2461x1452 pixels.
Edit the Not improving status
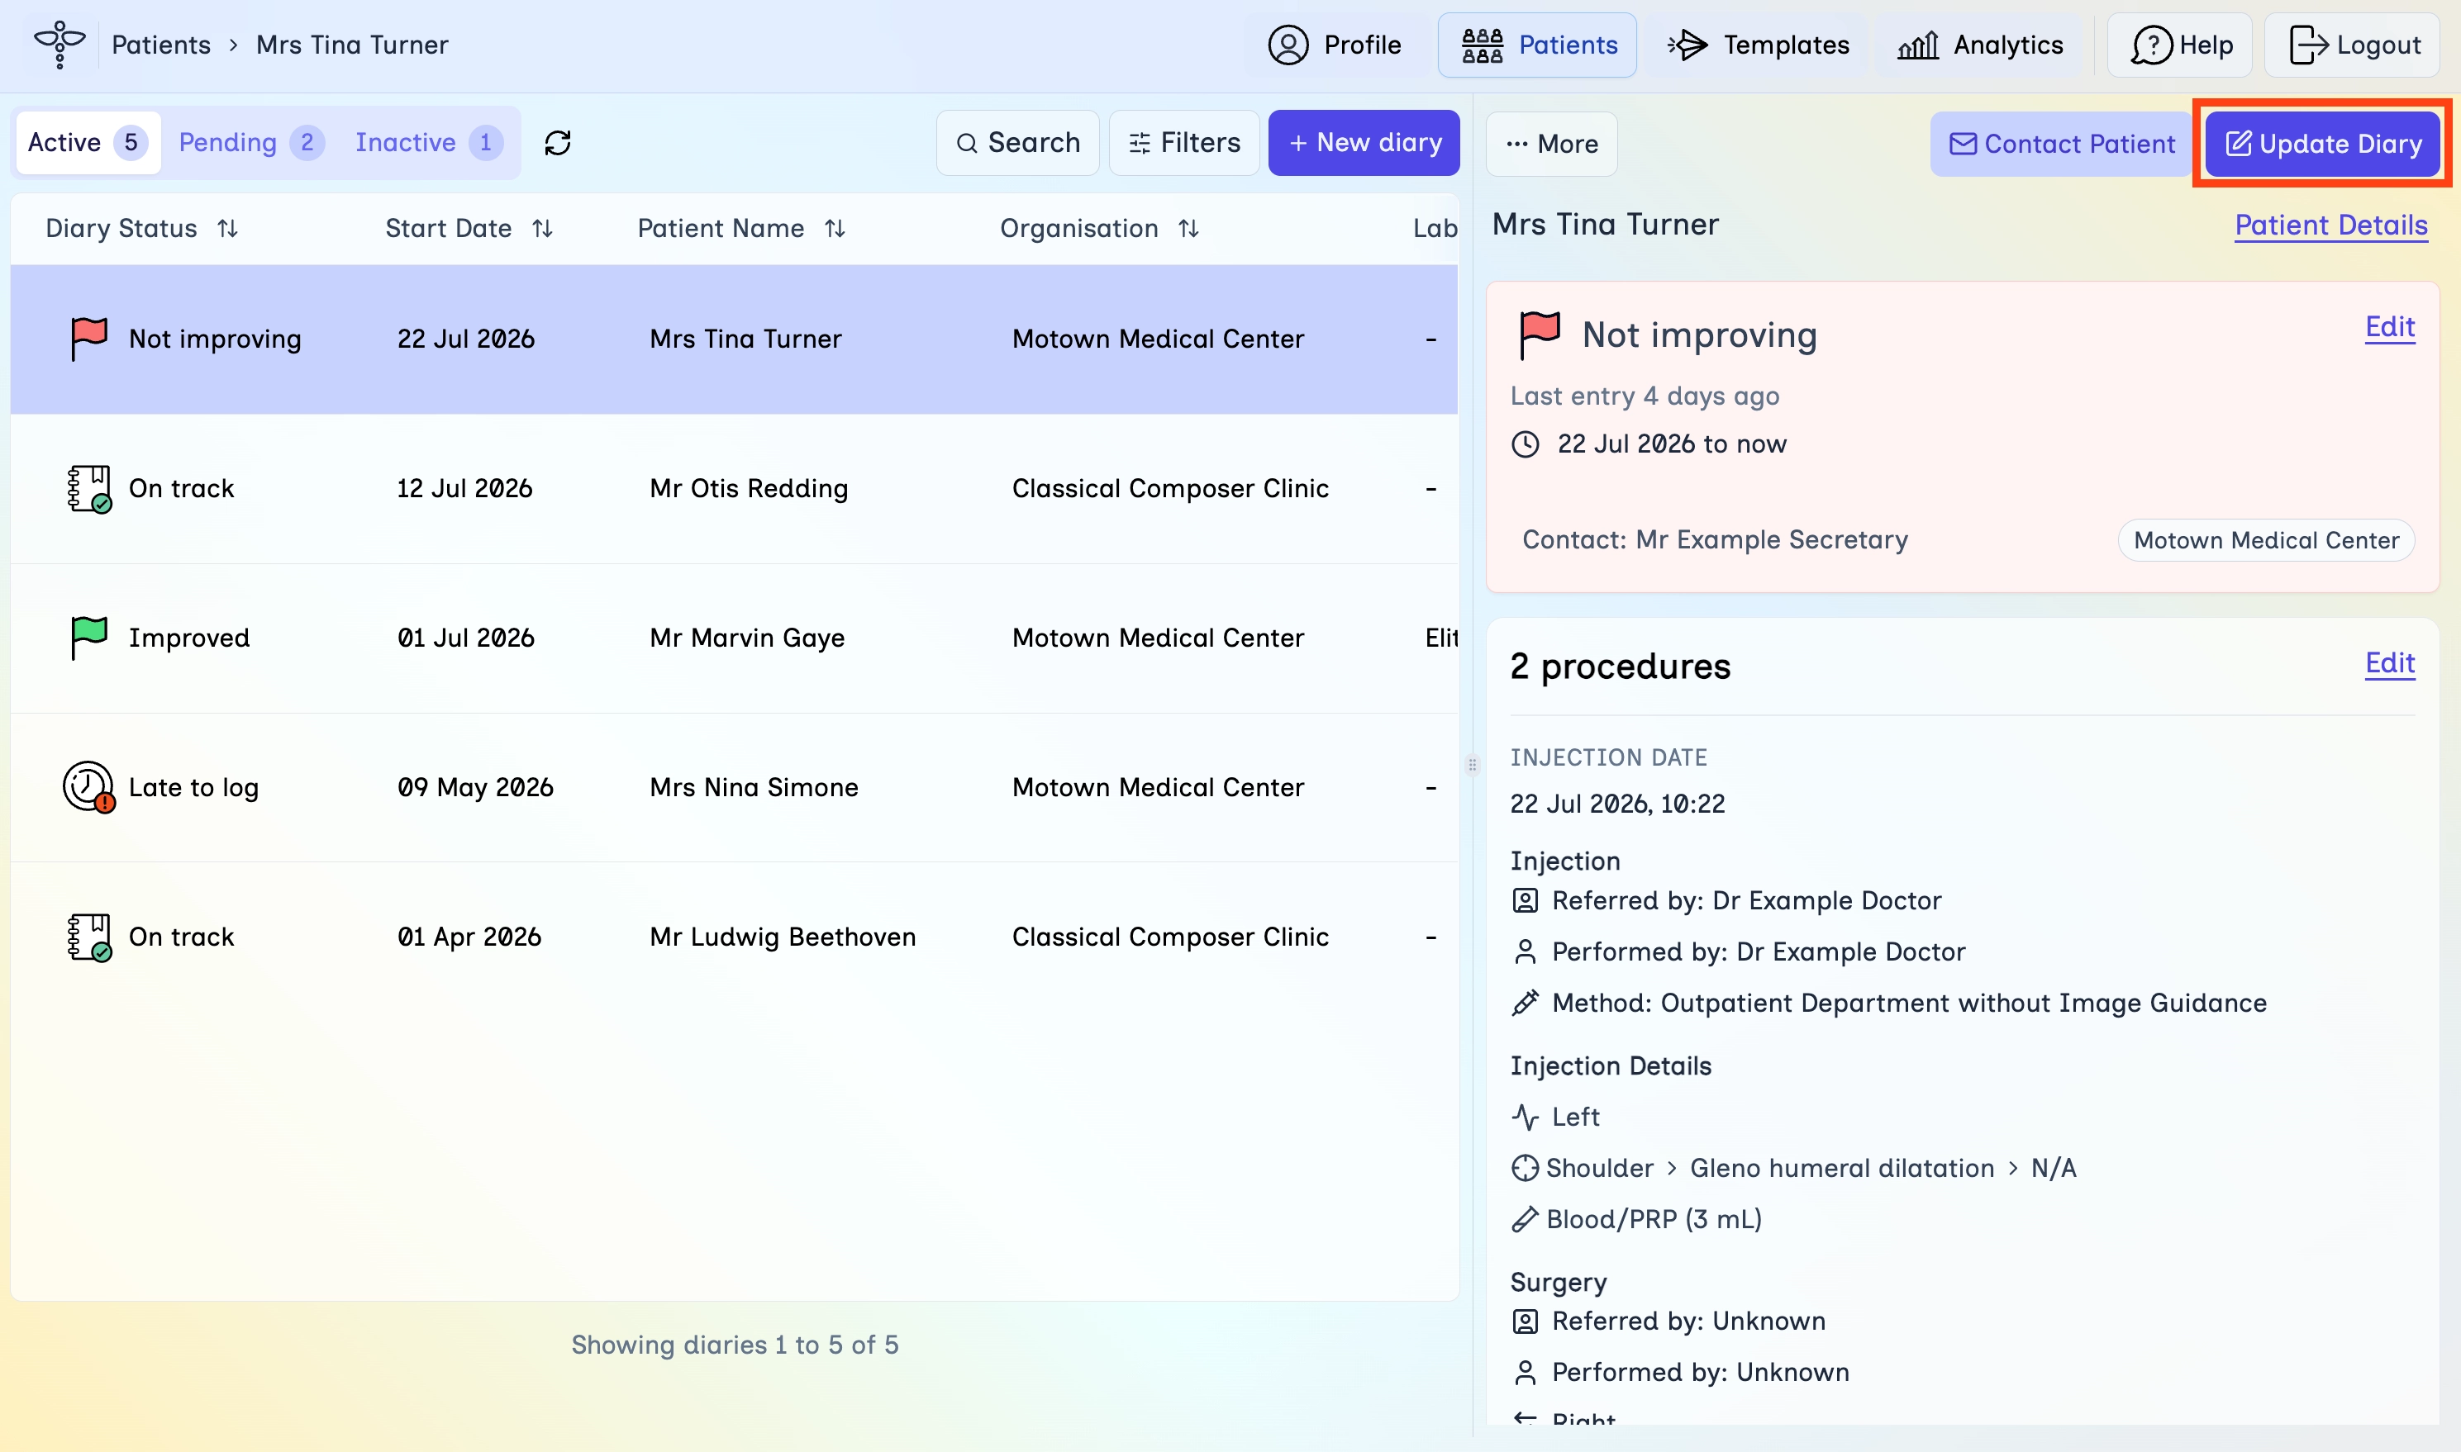pyautogui.click(x=2390, y=327)
